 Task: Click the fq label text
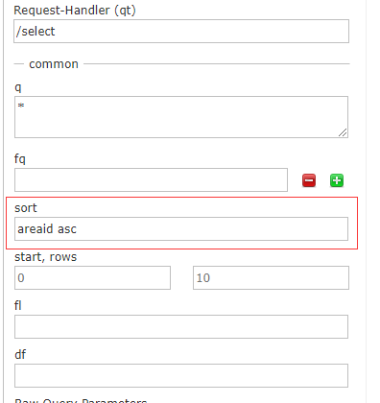pos(20,158)
